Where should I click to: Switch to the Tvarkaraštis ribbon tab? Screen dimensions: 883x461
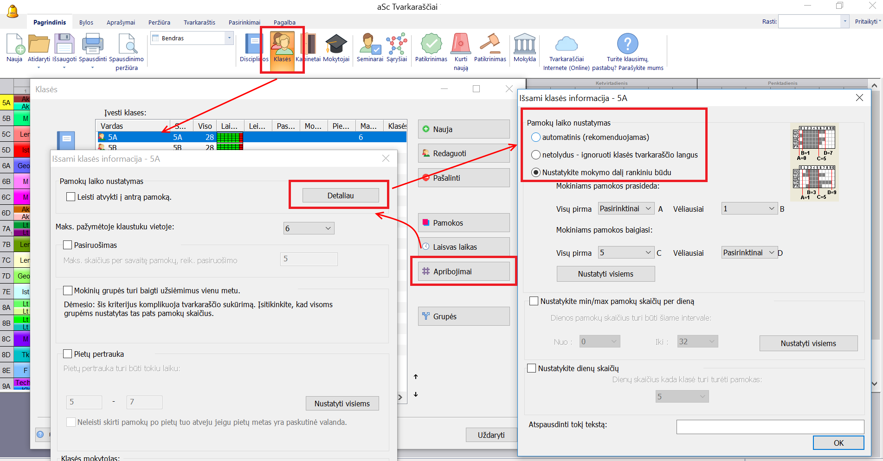pos(199,22)
